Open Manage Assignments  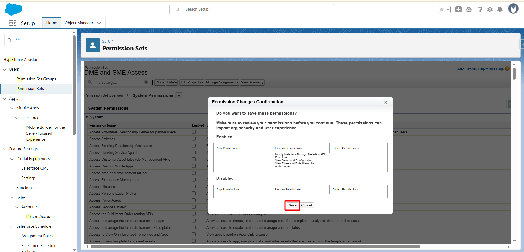coord(222,82)
